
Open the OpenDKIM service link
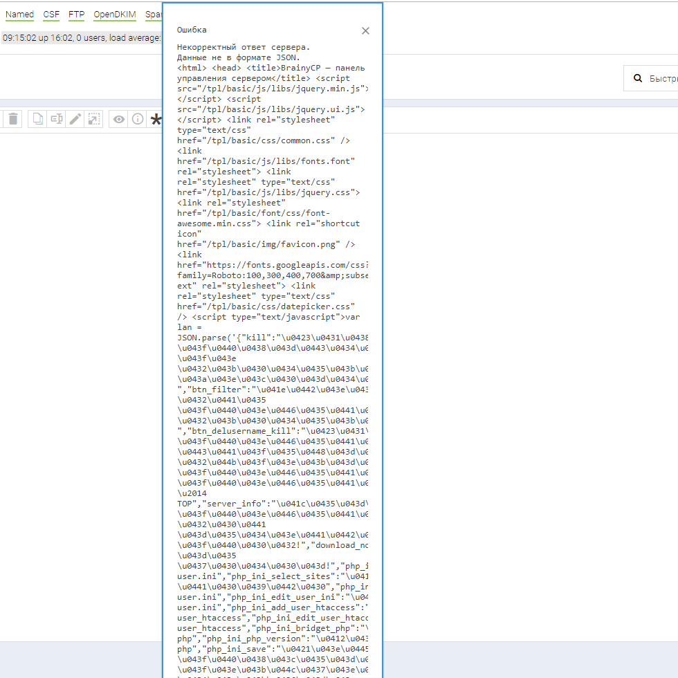(x=115, y=15)
